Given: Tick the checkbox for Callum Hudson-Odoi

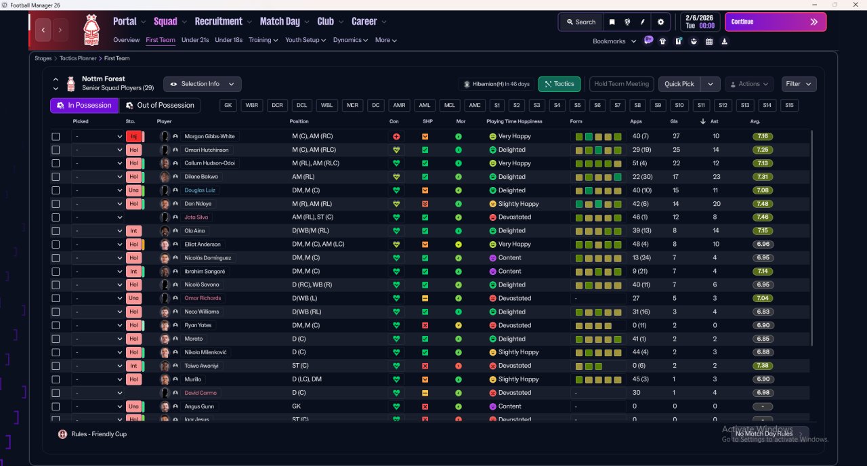Looking at the screenshot, I should [x=56, y=163].
